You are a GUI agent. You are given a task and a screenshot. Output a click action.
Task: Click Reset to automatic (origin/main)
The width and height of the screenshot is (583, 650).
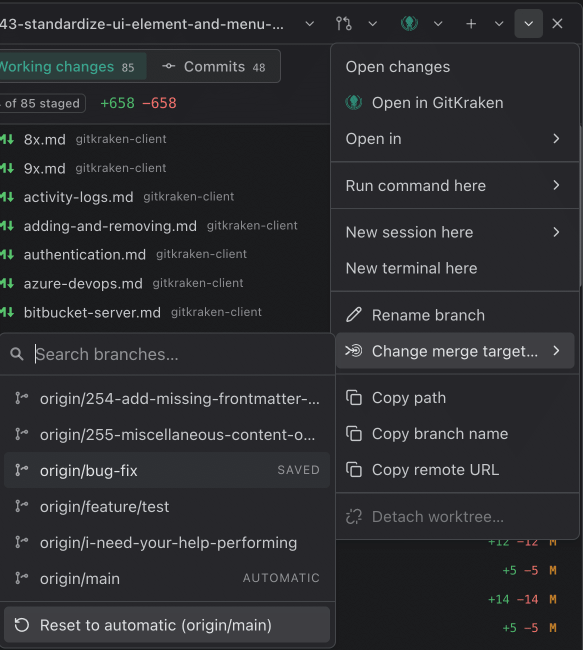pos(167,625)
